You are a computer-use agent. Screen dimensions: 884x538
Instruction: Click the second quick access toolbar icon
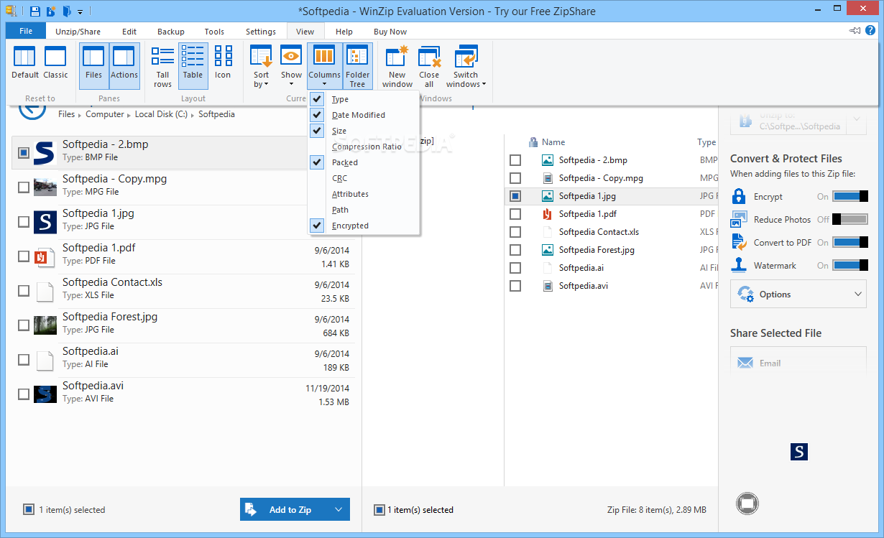point(50,11)
